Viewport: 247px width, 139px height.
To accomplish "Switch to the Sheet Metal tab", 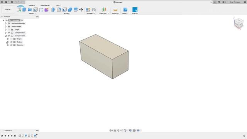I will point(45,5).
